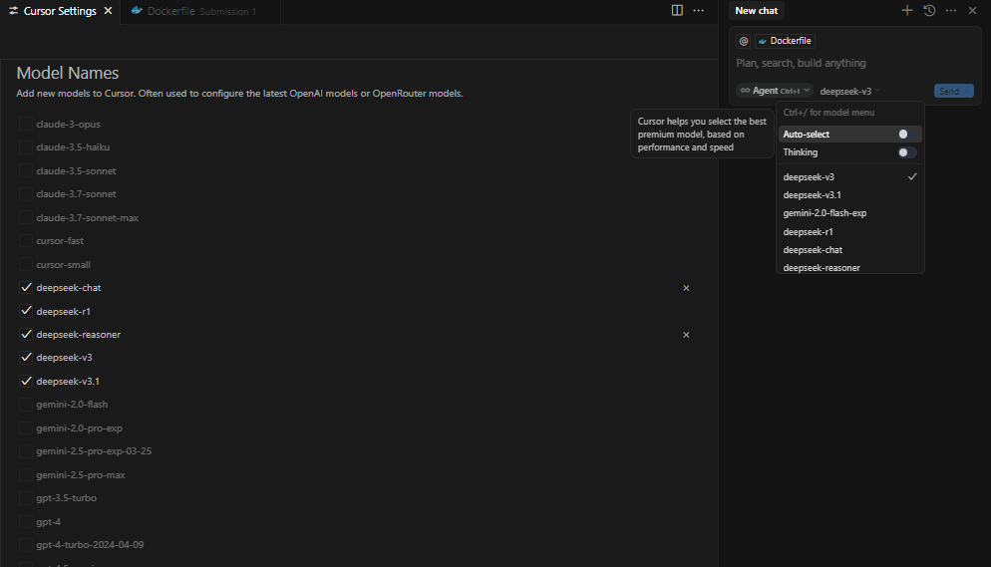
Task: Enable the gpt-3.5-turbo checkbox
Action: [25, 497]
